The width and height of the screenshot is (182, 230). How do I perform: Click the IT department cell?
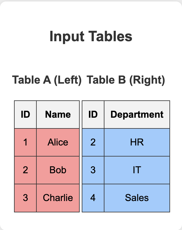pyautogui.click(x=137, y=170)
